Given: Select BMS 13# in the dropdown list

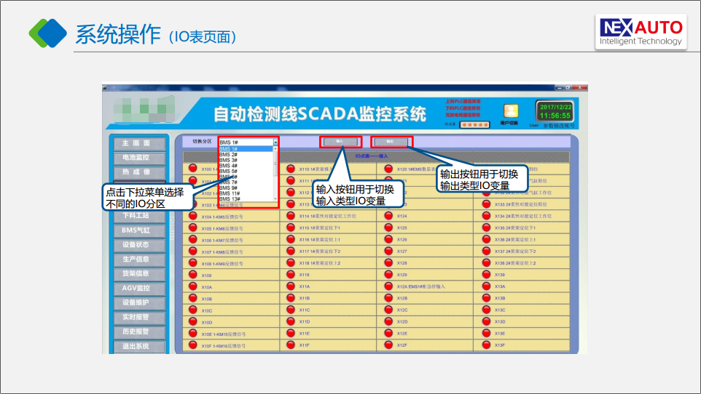Looking at the screenshot, I should pos(246,199).
